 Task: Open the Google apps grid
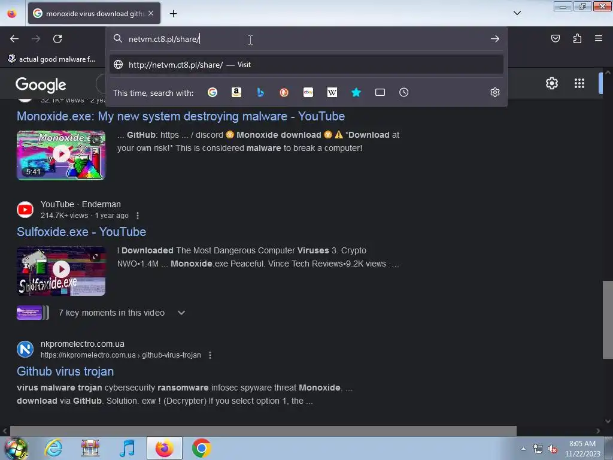click(579, 83)
